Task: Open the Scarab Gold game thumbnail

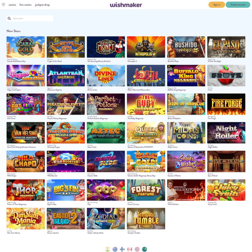Action: pos(26,47)
